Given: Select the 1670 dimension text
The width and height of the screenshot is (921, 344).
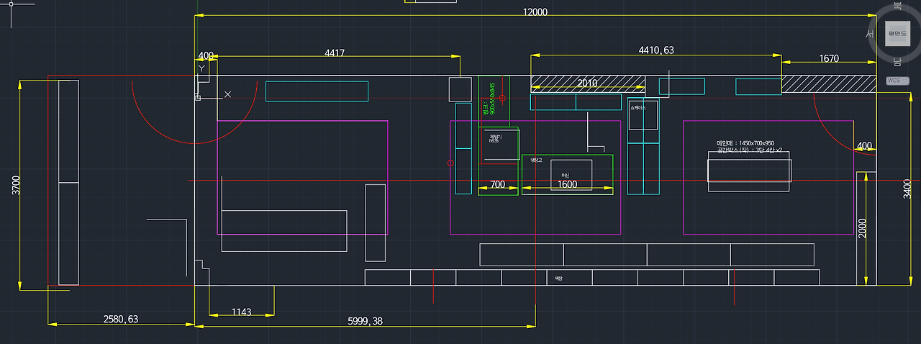Looking at the screenshot, I should [x=828, y=58].
